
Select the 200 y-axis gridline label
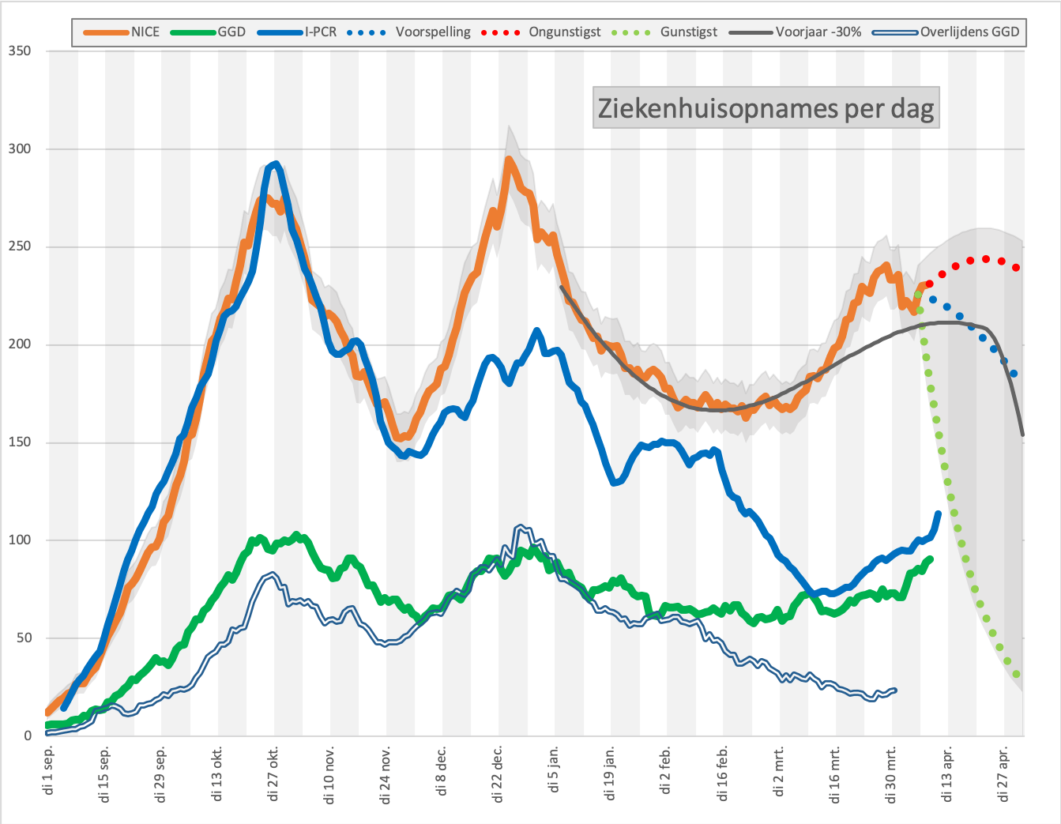[19, 344]
